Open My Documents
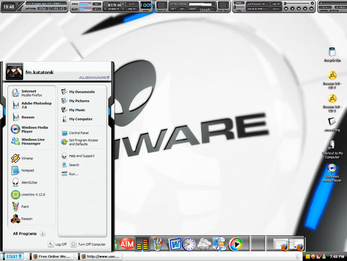Viewport: 347px width, 261px height. click(x=78, y=91)
